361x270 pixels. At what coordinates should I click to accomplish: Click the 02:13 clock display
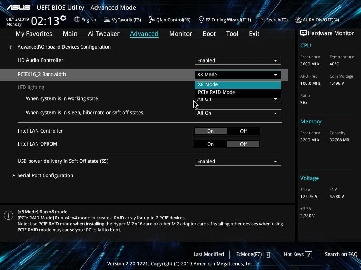coord(45,21)
